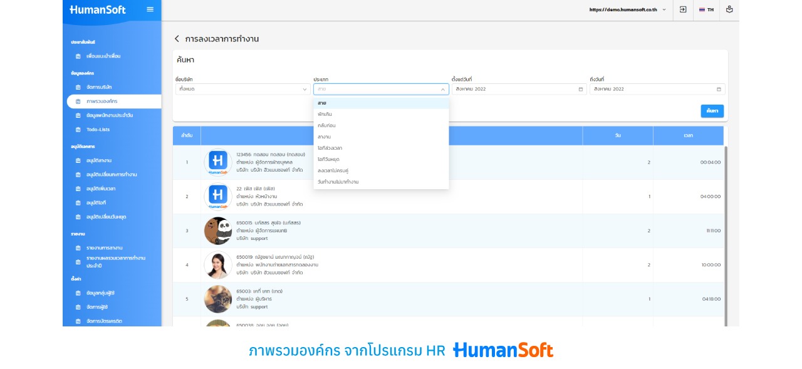The height and width of the screenshot is (369, 802).
Task: Open calendar icon in ตั้งแต่วันที่ field
Action: tap(581, 89)
